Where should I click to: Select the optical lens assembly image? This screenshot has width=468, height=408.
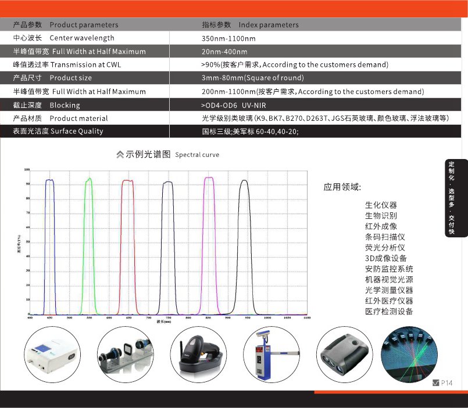pos(126,353)
